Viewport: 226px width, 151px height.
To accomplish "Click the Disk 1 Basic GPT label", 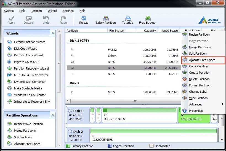I will [76, 115].
